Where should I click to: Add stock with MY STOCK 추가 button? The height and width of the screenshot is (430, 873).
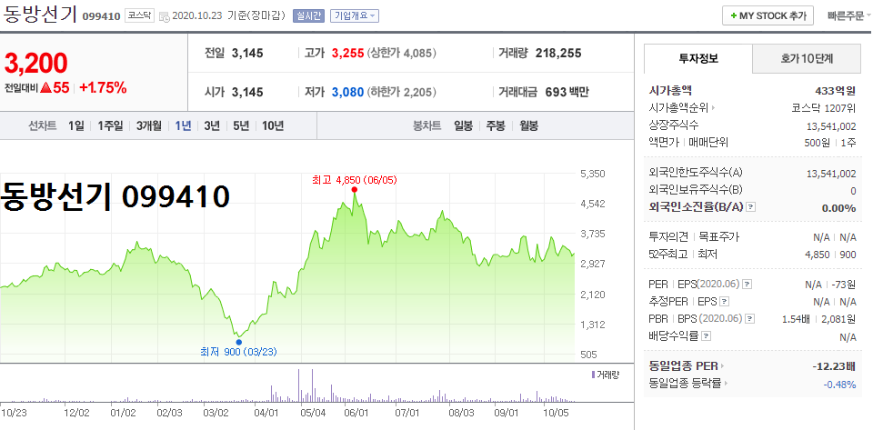tap(768, 16)
